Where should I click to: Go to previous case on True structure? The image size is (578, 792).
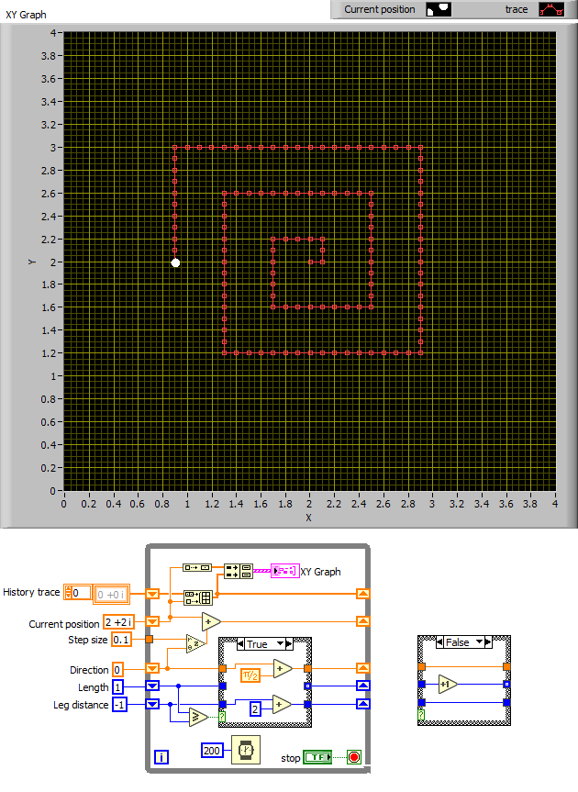[240, 644]
